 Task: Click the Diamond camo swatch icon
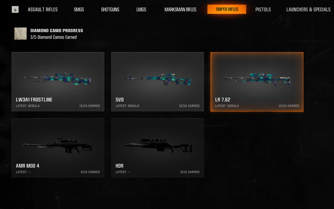(x=20, y=34)
